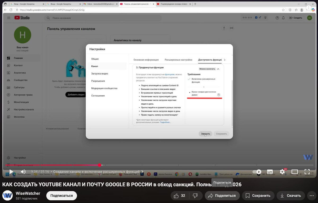Select Загрузка видео in the settings dialog
Viewport: 318px width, 203px height.
click(x=107, y=73)
